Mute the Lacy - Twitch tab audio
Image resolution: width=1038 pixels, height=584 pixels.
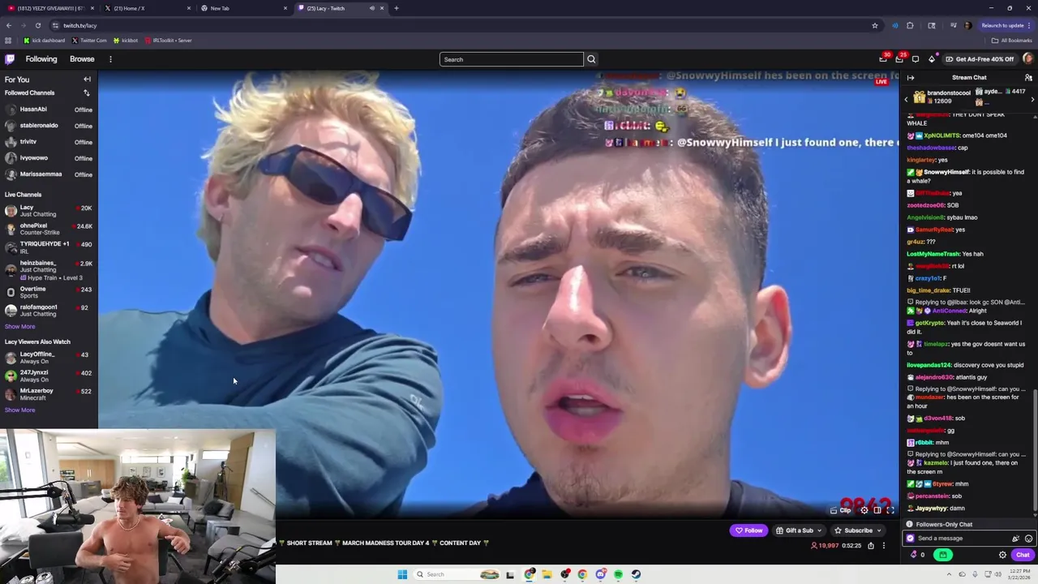372,8
